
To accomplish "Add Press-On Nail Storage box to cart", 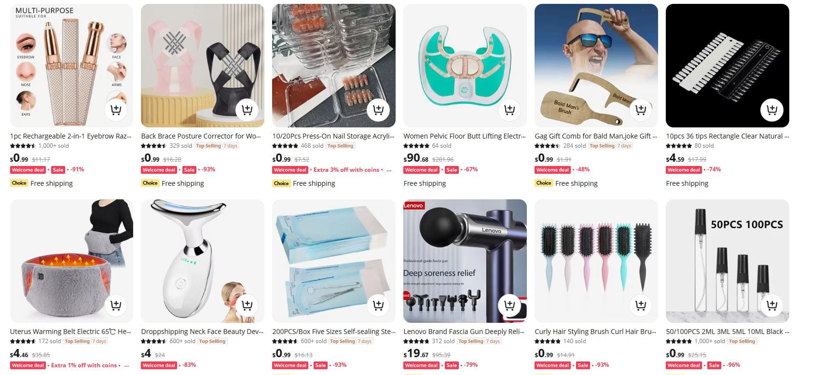I will point(378,110).
